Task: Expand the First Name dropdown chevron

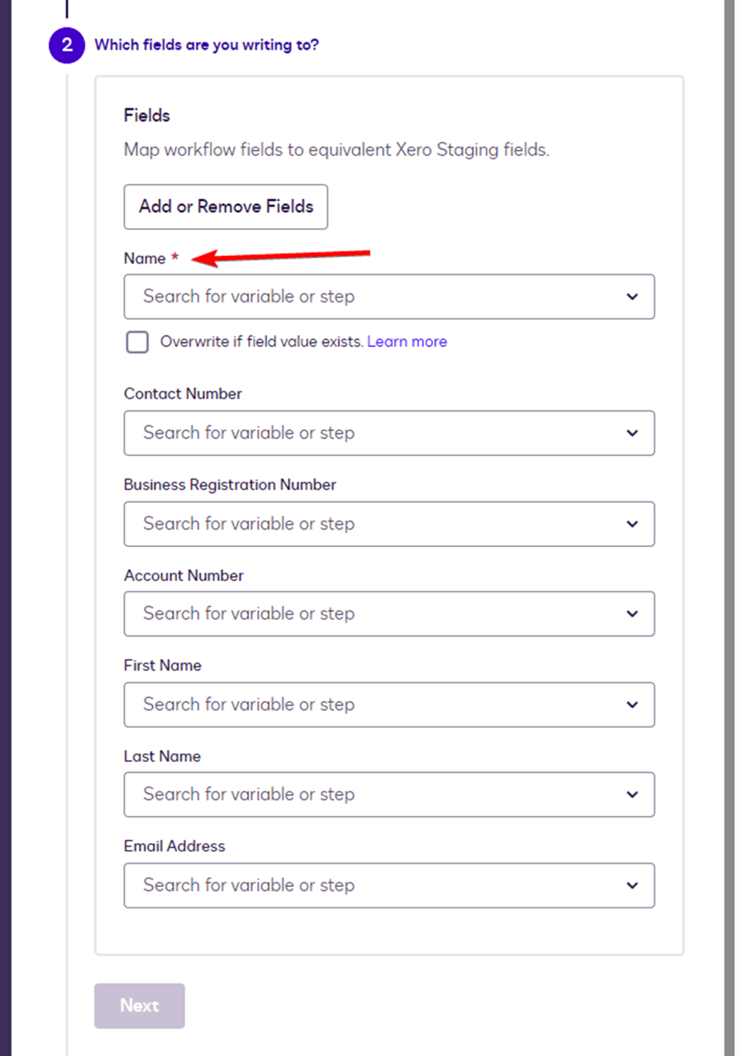Action: 632,705
